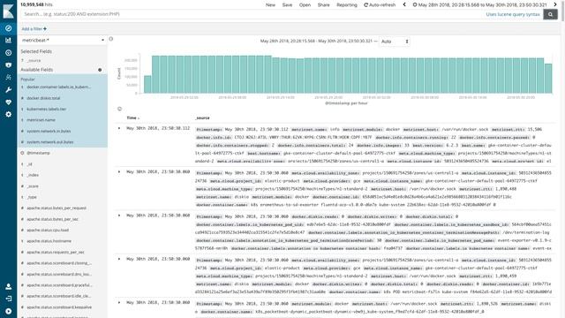This screenshot has width=565, height=318.
Task: Select apache.status.bytes_per_request field
Action: coord(56,208)
